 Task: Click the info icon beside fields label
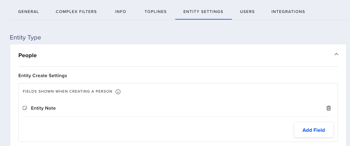tap(118, 92)
